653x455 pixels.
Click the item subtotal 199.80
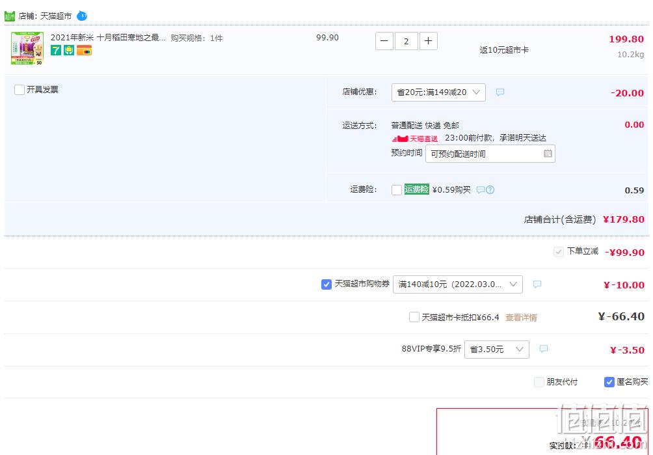click(626, 39)
